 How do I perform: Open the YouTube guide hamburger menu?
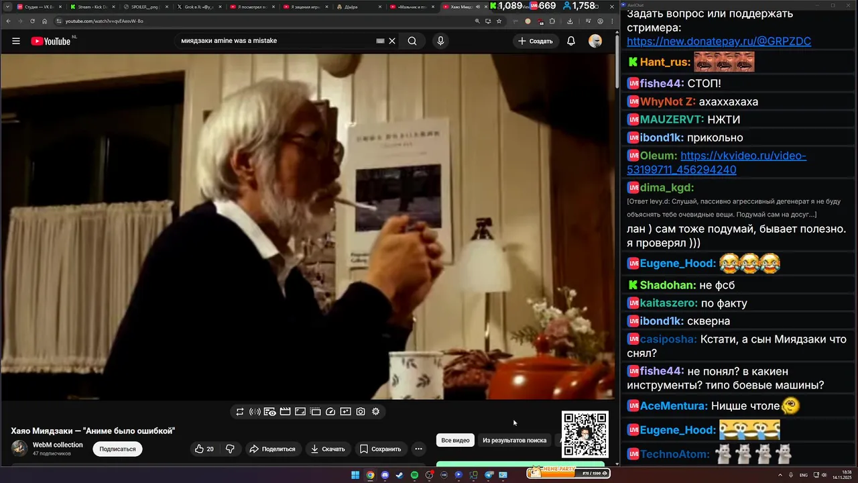click(16, 41)
